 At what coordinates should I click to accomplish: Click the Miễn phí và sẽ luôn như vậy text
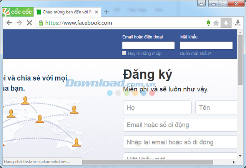(166, 89)
